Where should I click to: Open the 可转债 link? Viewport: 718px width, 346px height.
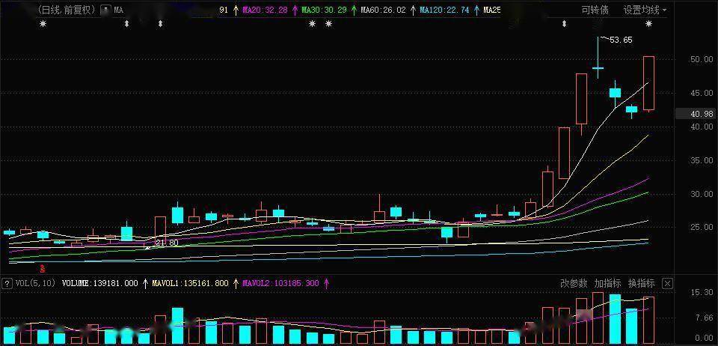(x=595, y=10)
